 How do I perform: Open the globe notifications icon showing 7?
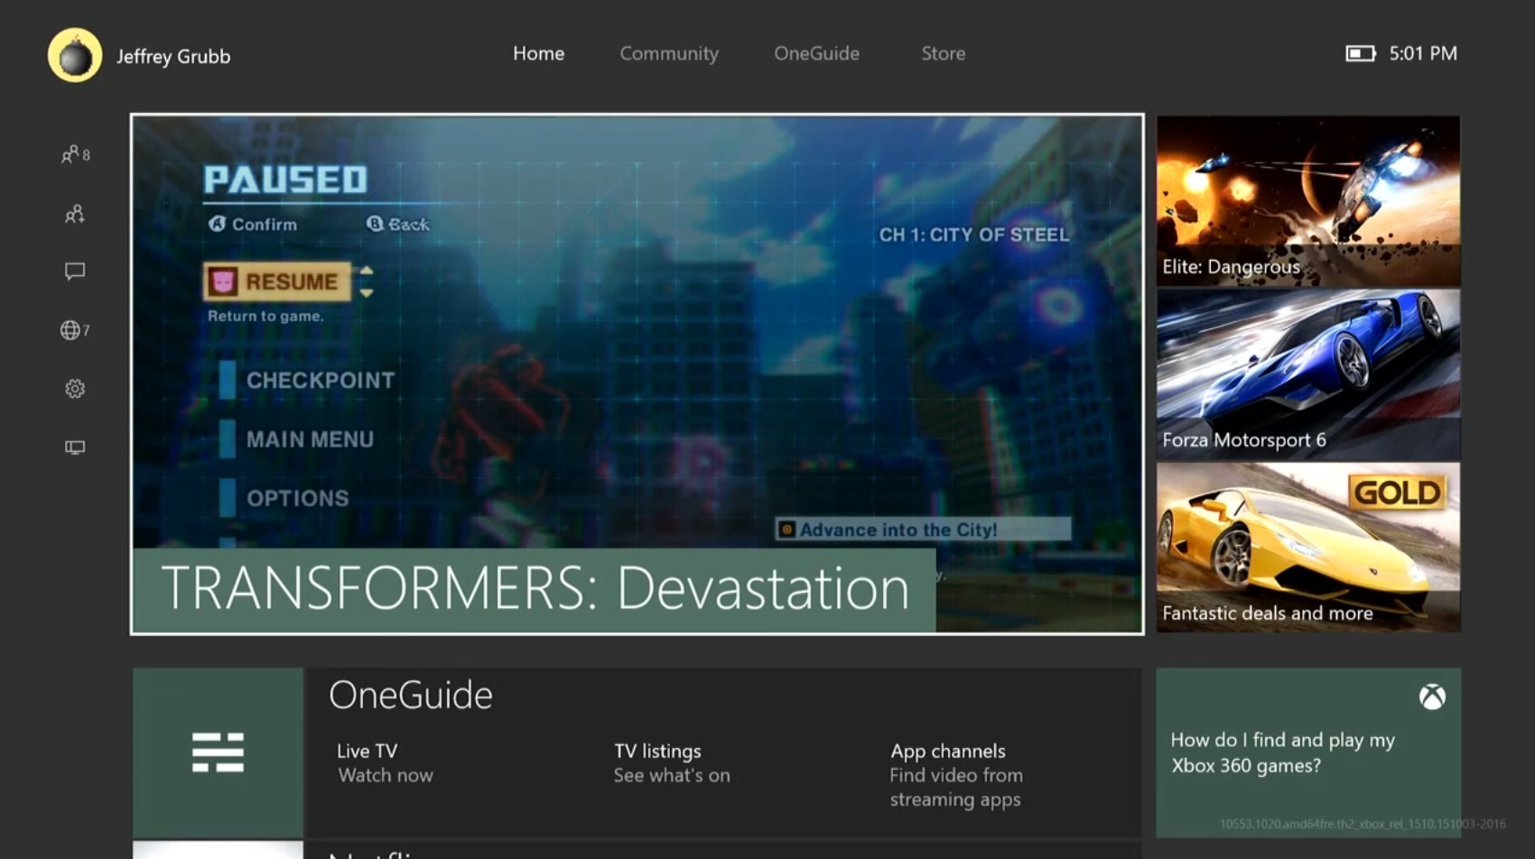coord(75,330)
